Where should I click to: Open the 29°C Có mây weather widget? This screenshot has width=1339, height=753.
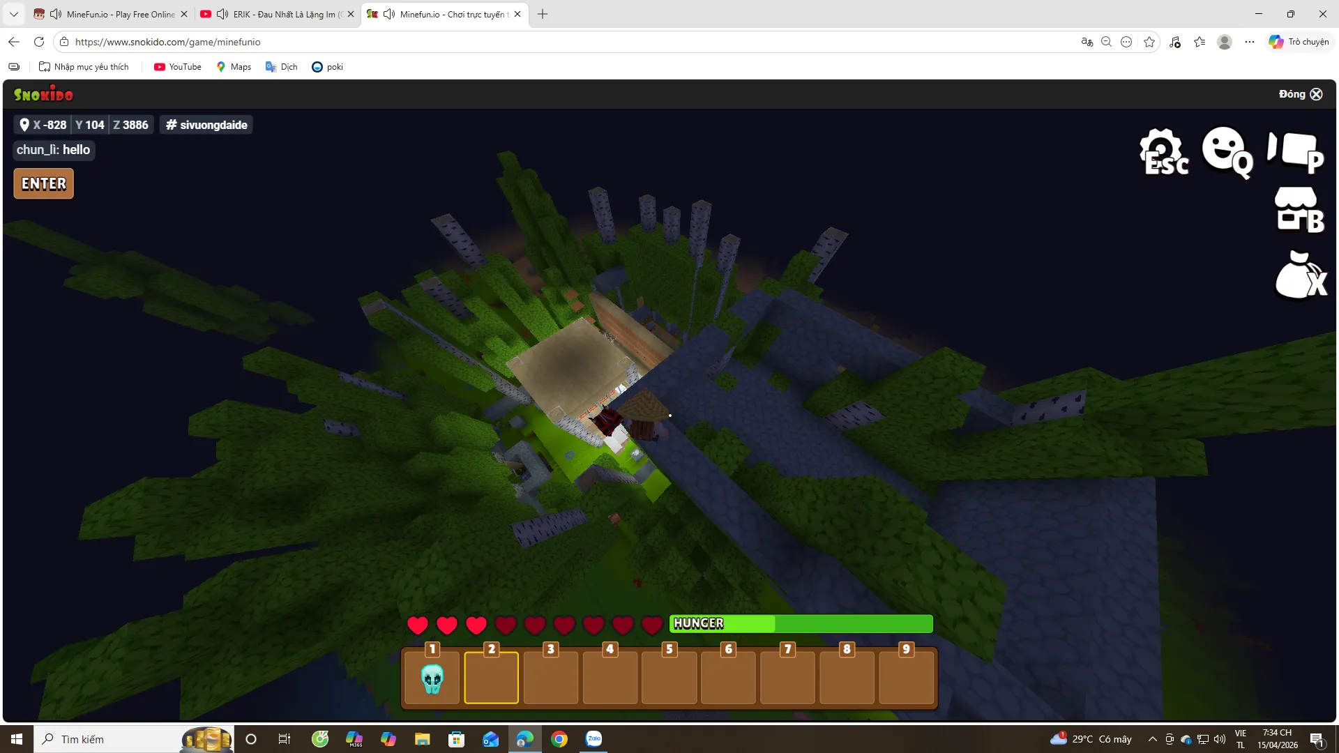pos(1091,739)
